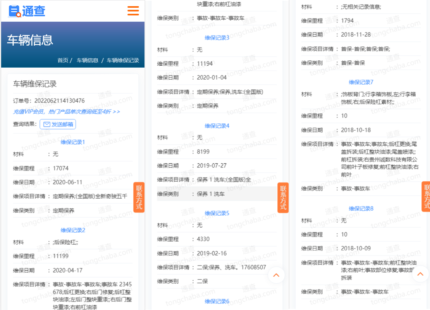
Task: Go to 首页 in the breadcrumb
Action: pyautogui.click(x=63, y=60)
